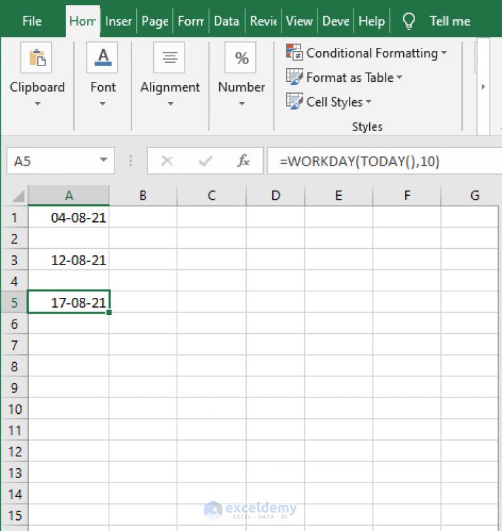Viewport: 502px width, 531px height.
Task: Switch to the Review tab
Action: (263, 21)
